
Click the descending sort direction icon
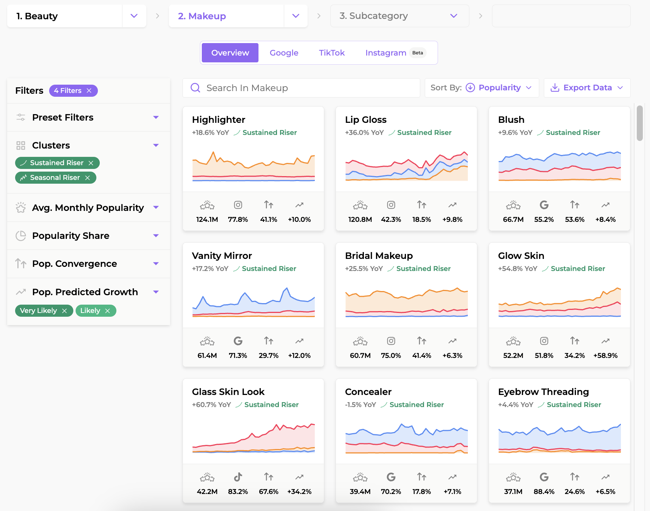[470, 88]
